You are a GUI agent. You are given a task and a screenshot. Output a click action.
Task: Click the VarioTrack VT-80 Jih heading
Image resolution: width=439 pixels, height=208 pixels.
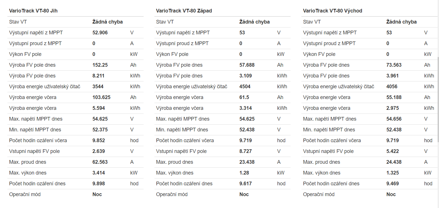tap(34, 11)
